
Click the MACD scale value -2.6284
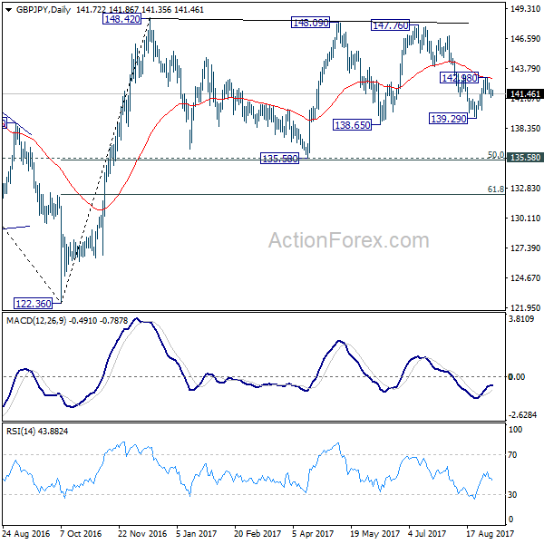point(522,415)
